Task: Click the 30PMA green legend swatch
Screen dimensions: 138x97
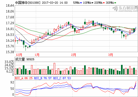Action: click(x=115, y=3)
